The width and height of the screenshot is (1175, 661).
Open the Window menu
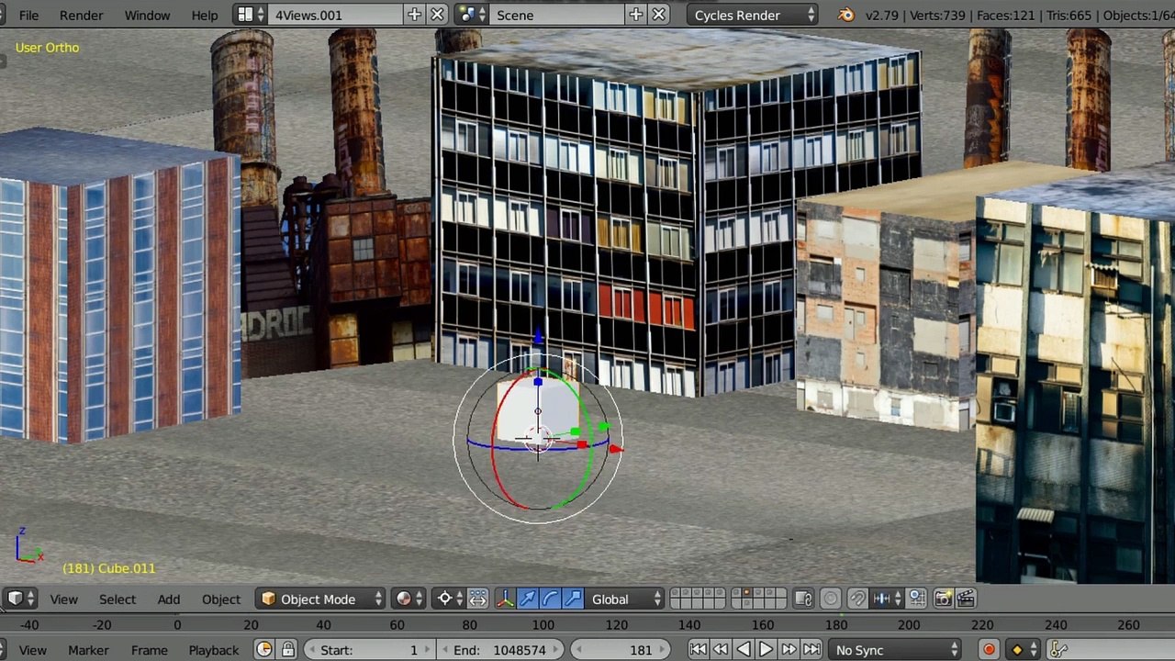click(x=147, y=15)
